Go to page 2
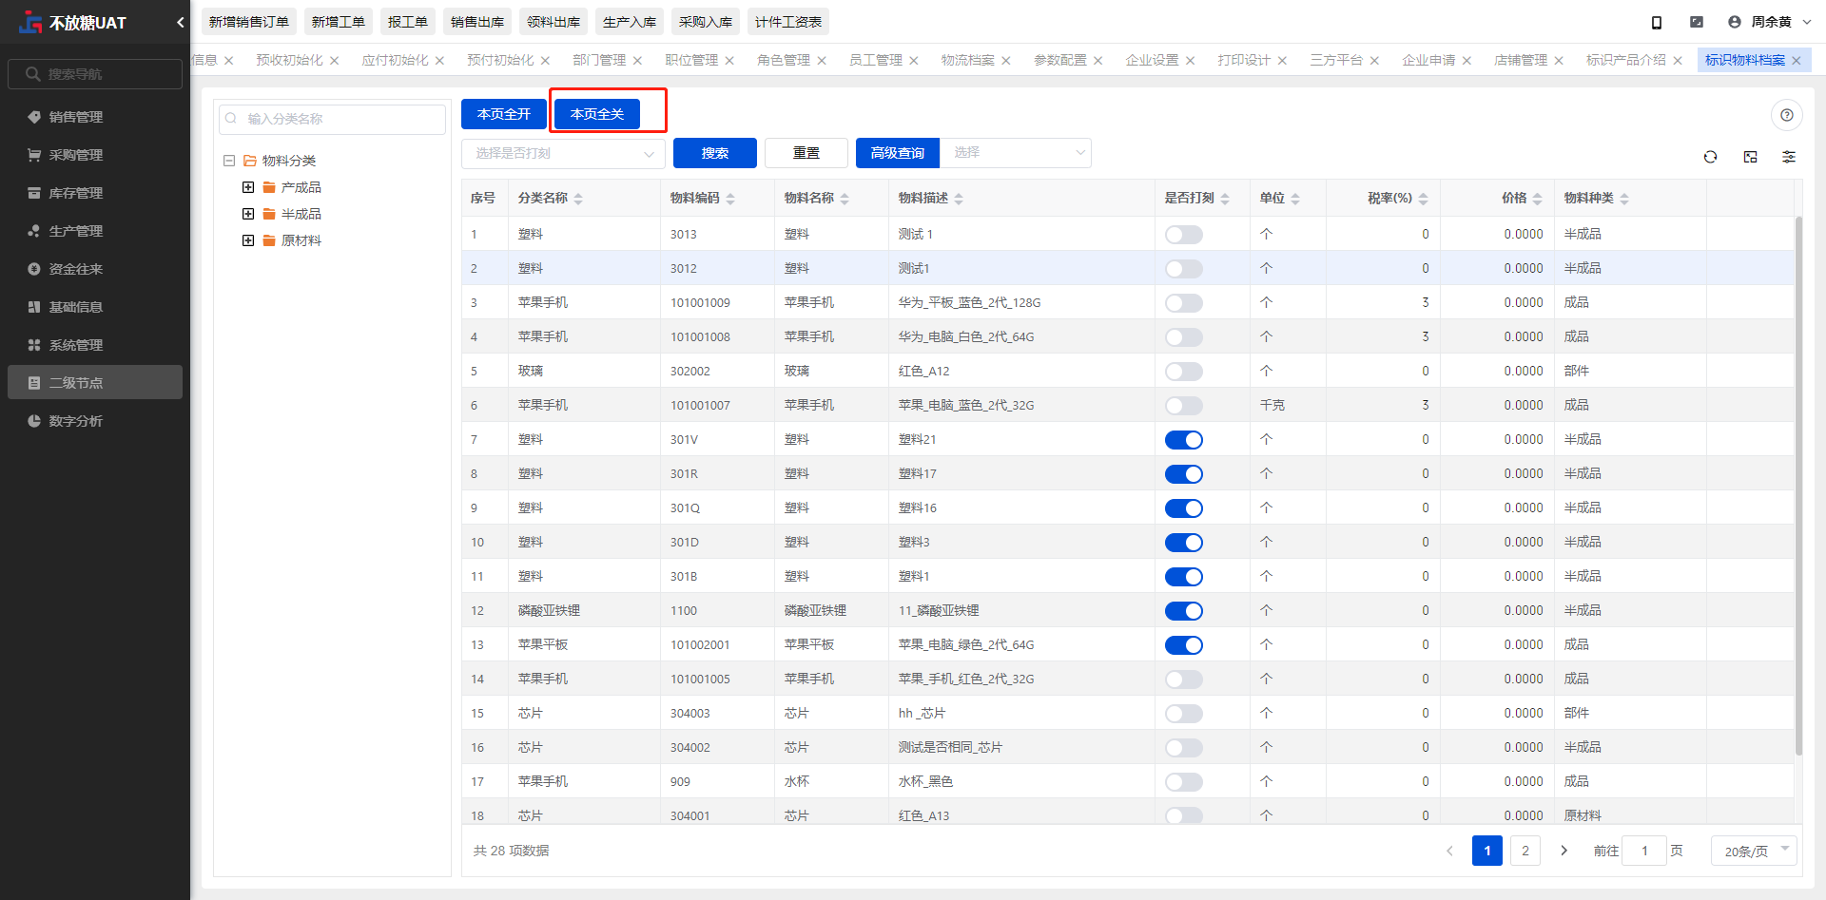 (x=1525, y=851)
